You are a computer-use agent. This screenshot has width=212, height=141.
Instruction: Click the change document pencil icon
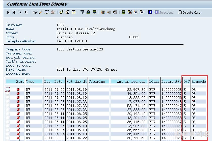41,12
